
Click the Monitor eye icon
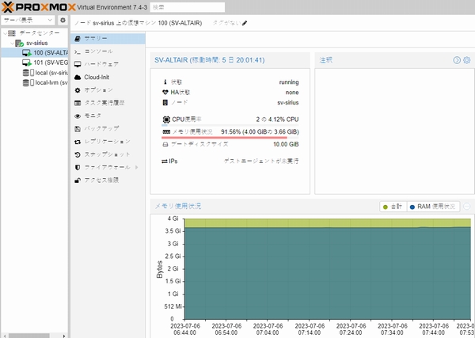(x=78, y=116)
